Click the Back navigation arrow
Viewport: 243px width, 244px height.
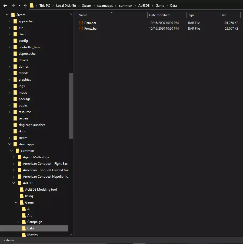pos(5,6)
